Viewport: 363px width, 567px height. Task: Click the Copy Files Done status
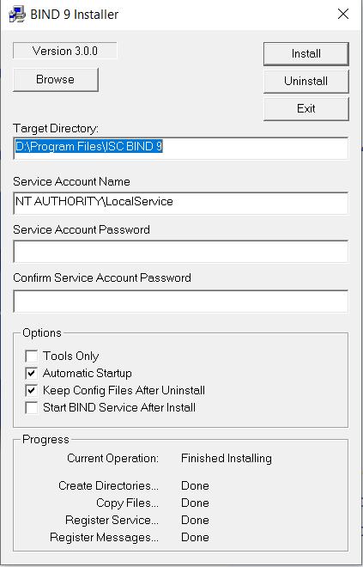click(195, 503)
